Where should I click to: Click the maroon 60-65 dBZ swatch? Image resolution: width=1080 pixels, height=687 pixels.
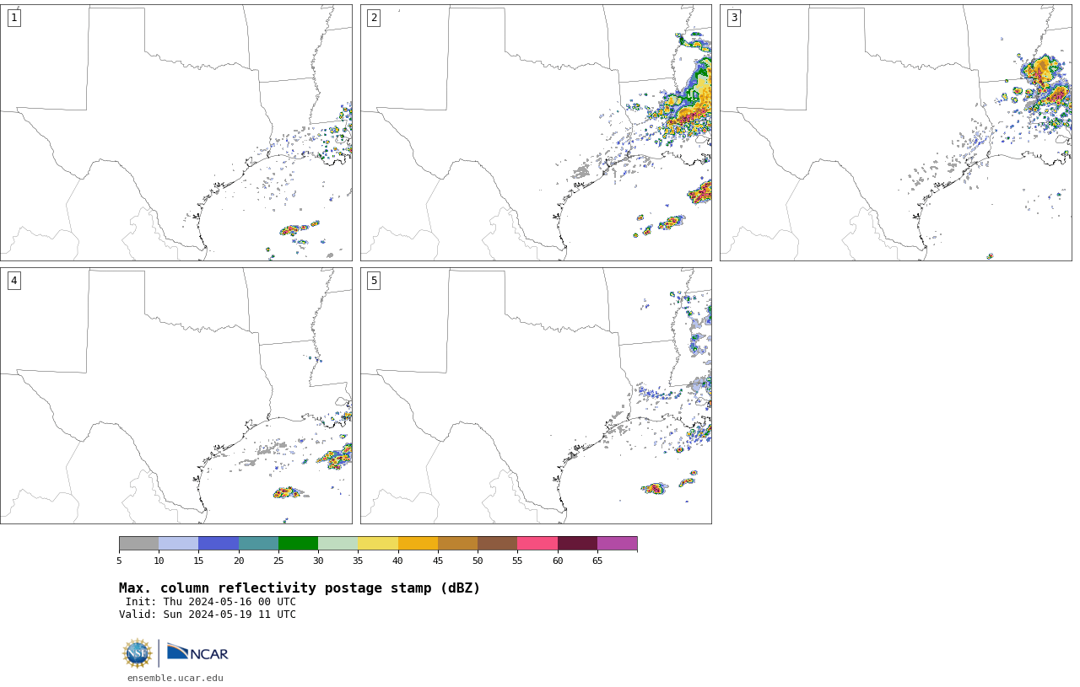pyautogui.click(x=577, y=543)
